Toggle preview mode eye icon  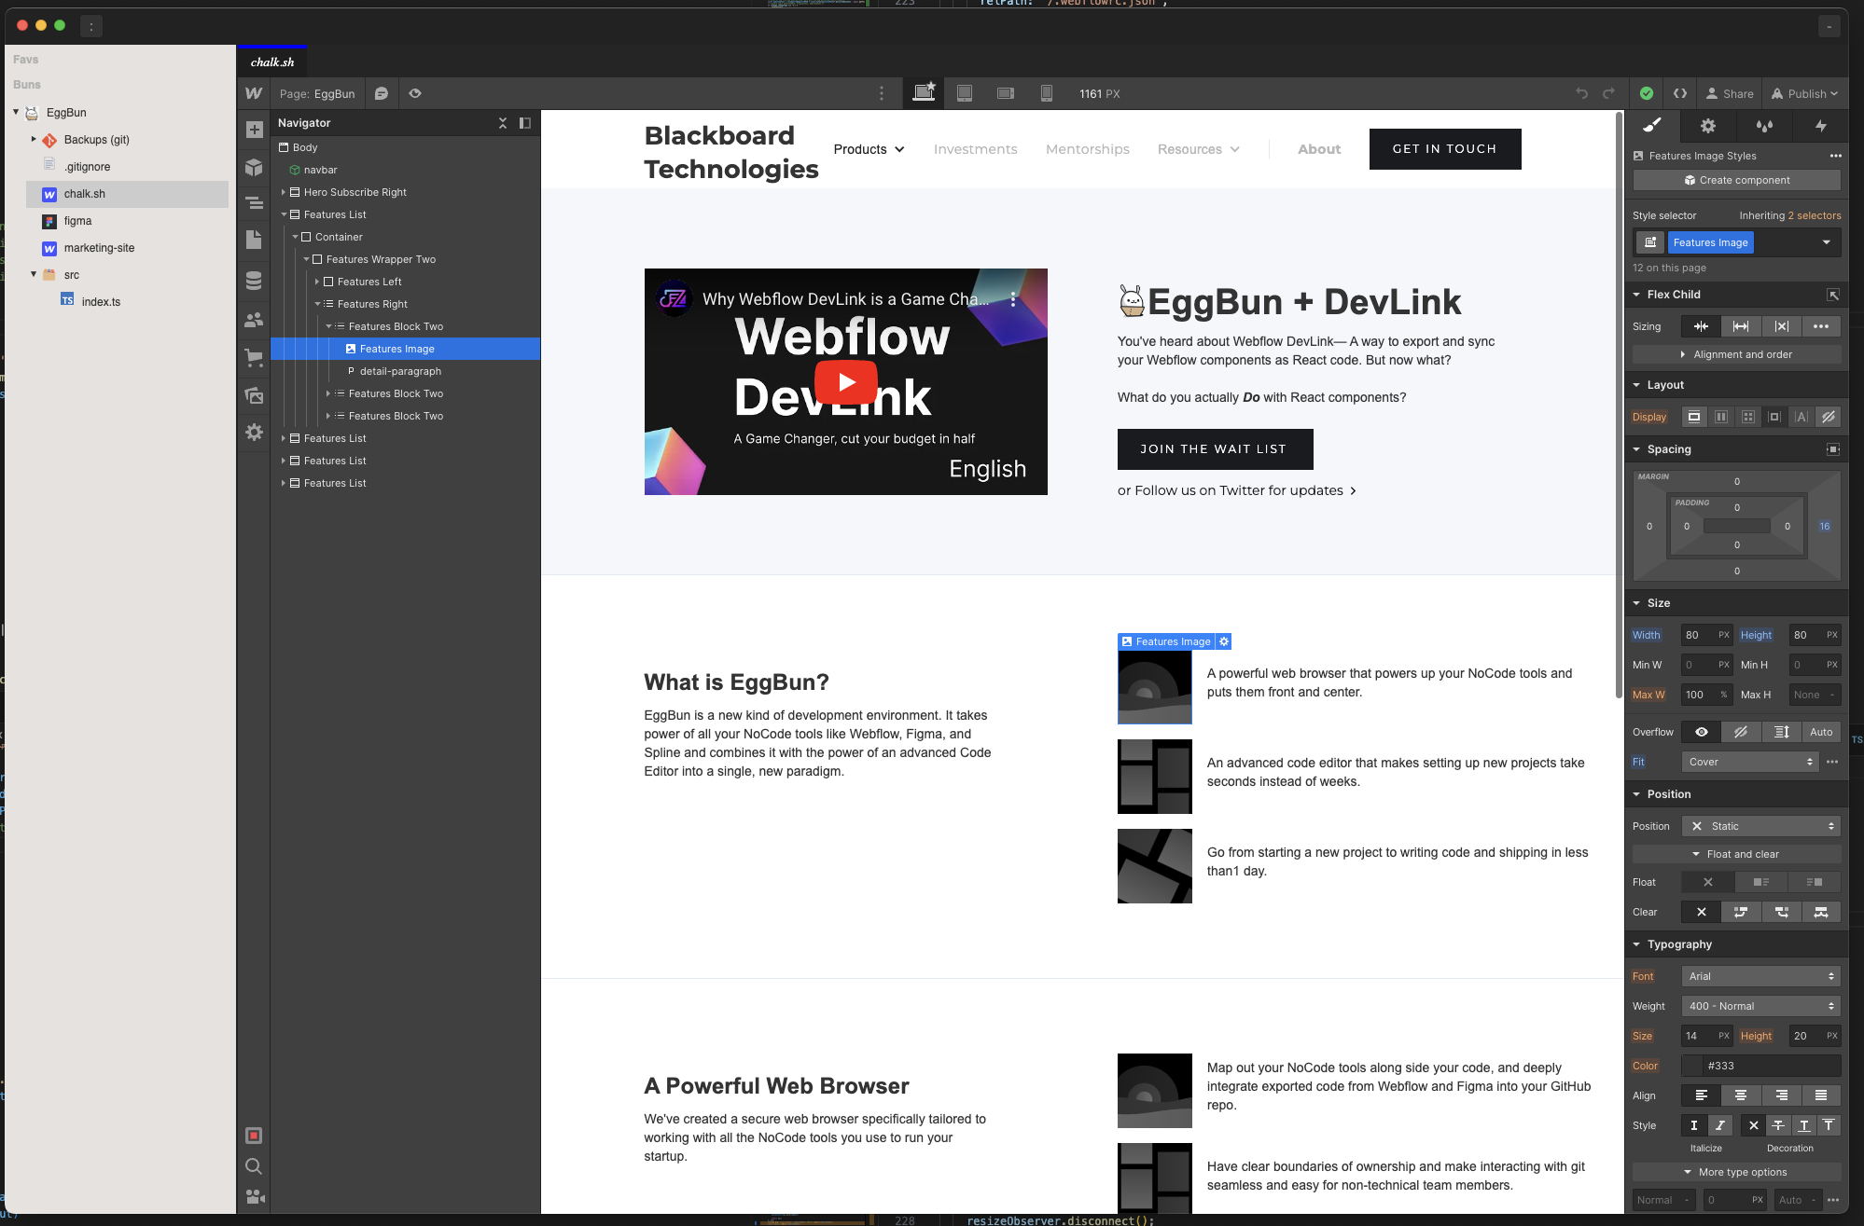(x=415, y=93)
